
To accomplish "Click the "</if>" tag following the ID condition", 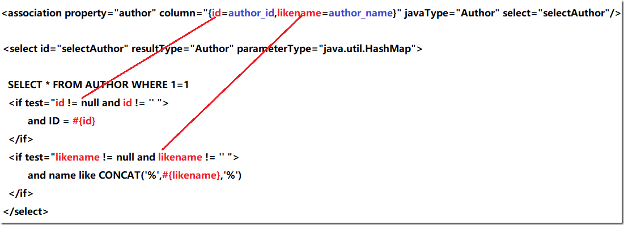I will click(x=21, y=139).
